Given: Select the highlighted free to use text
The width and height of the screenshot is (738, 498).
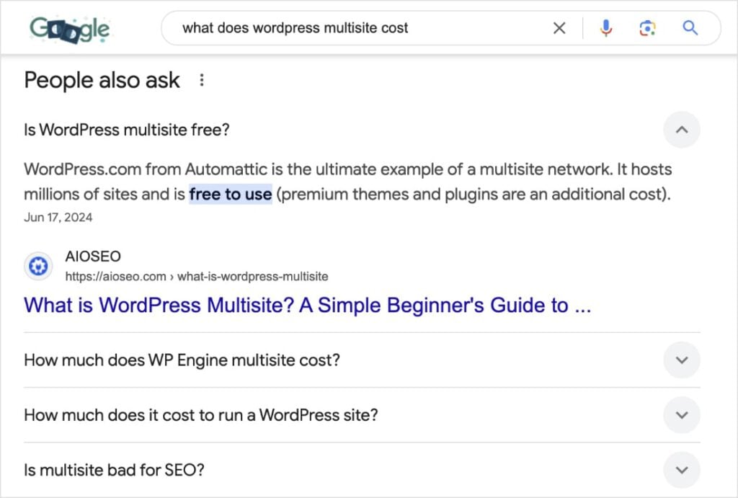Looking at the screenshot, I should (230, 194).
